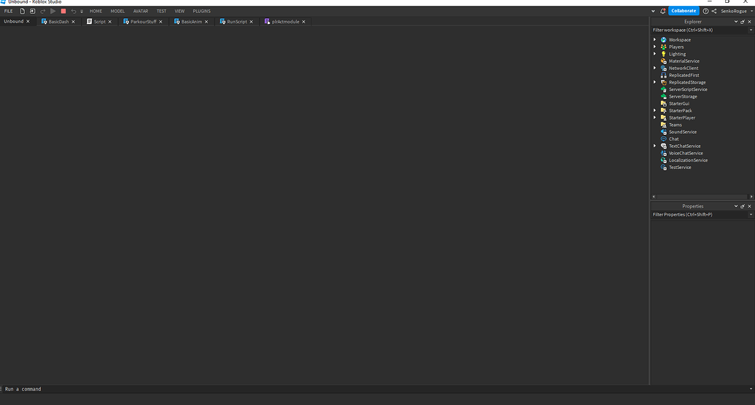Open Explorer filter dropdown arrow
This screenshot has height=405, width=755.
(751, 30)
